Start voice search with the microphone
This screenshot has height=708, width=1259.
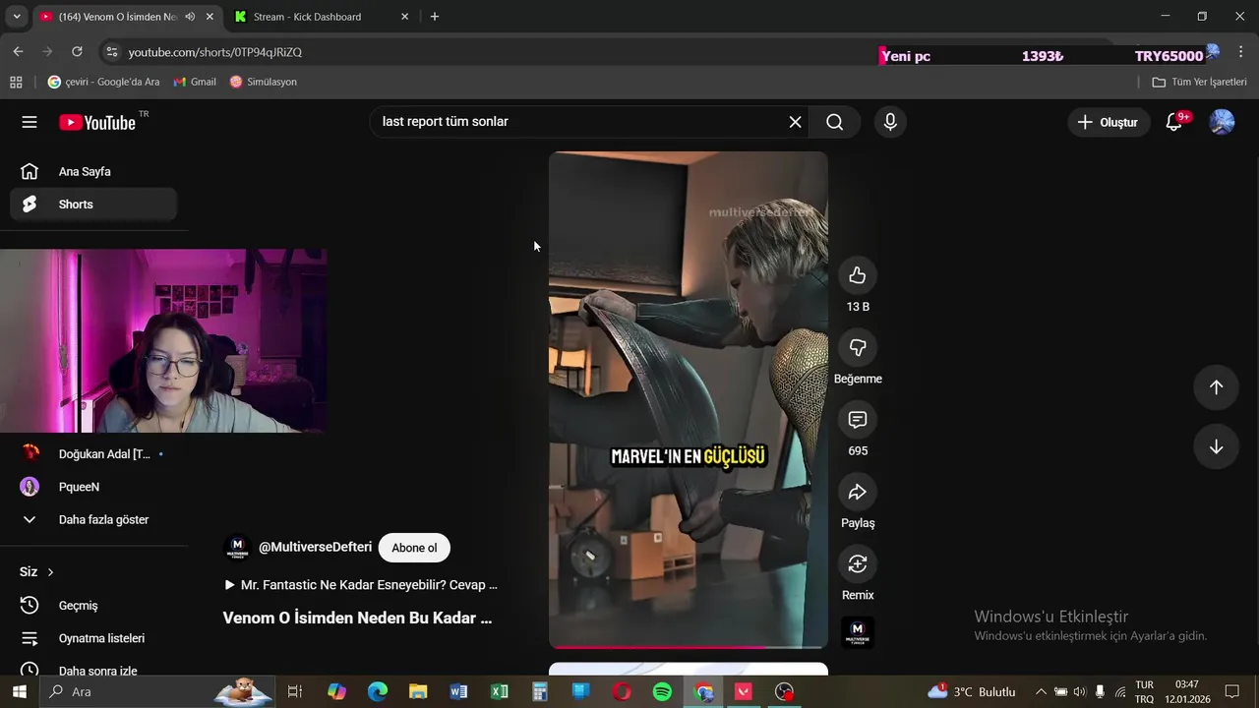click(x=890, y=122)
